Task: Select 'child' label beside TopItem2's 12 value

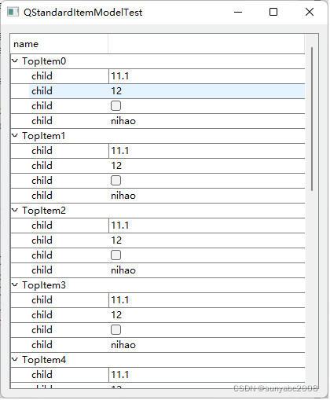Action: pyautogui.click(x=42, y=240)
